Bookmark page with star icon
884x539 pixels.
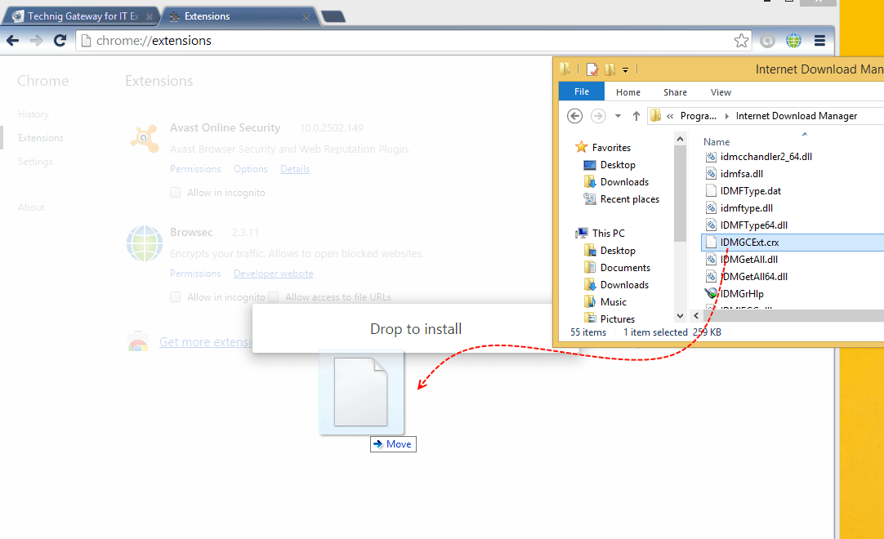click(x=741, y=41)
